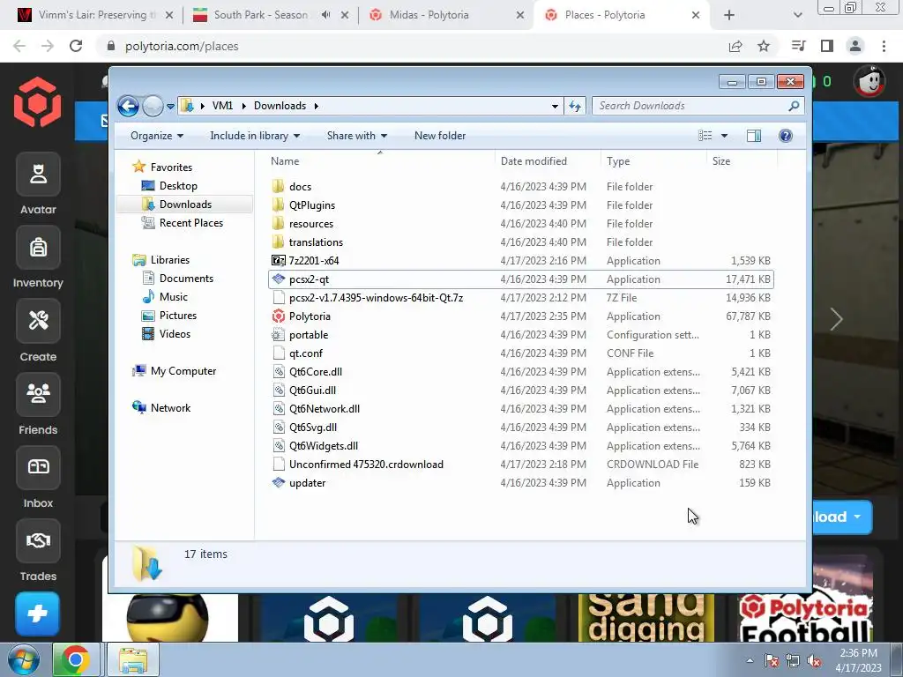Select the 7z2201-x64 application file
903x677 pixels.
pos(521,261)
